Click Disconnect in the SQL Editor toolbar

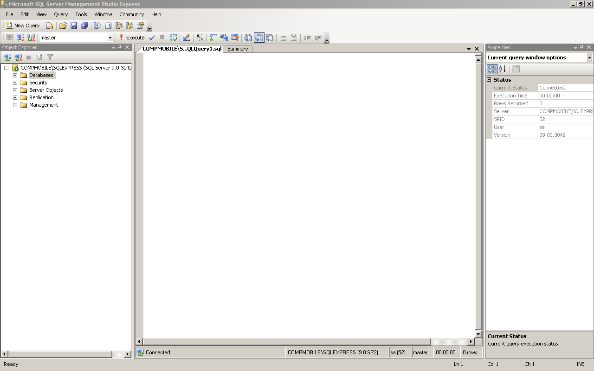point(20,38)
